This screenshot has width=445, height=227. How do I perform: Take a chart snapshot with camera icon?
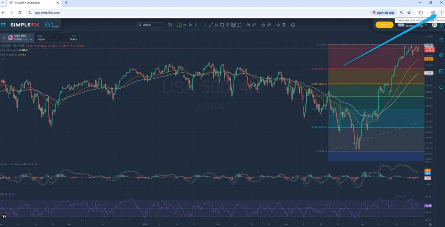pyautogui.click(x=169, y=25)
